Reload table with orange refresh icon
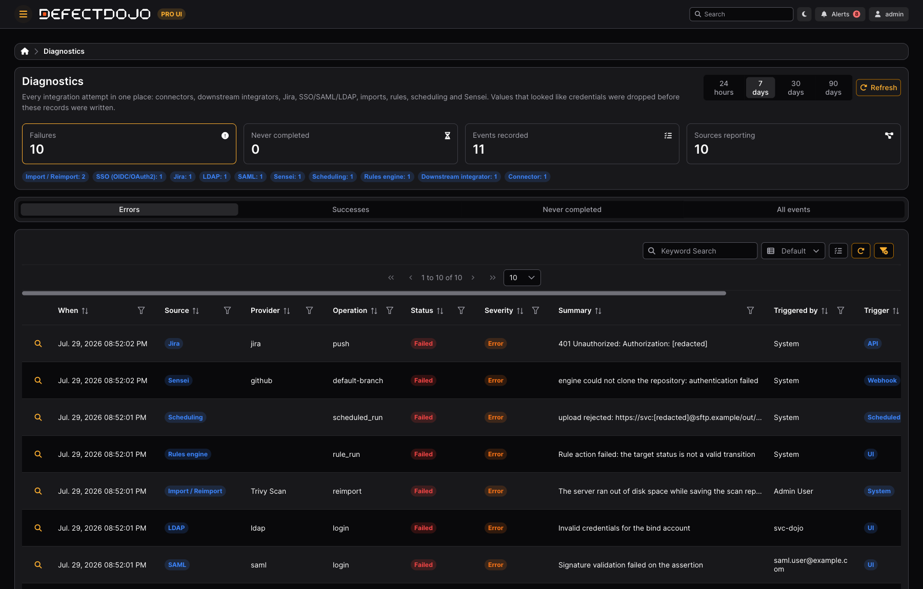 [x=861, y=251]
